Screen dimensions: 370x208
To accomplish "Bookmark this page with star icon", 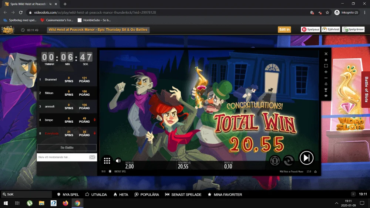I will pyautogui.click(x=327, y=13).
